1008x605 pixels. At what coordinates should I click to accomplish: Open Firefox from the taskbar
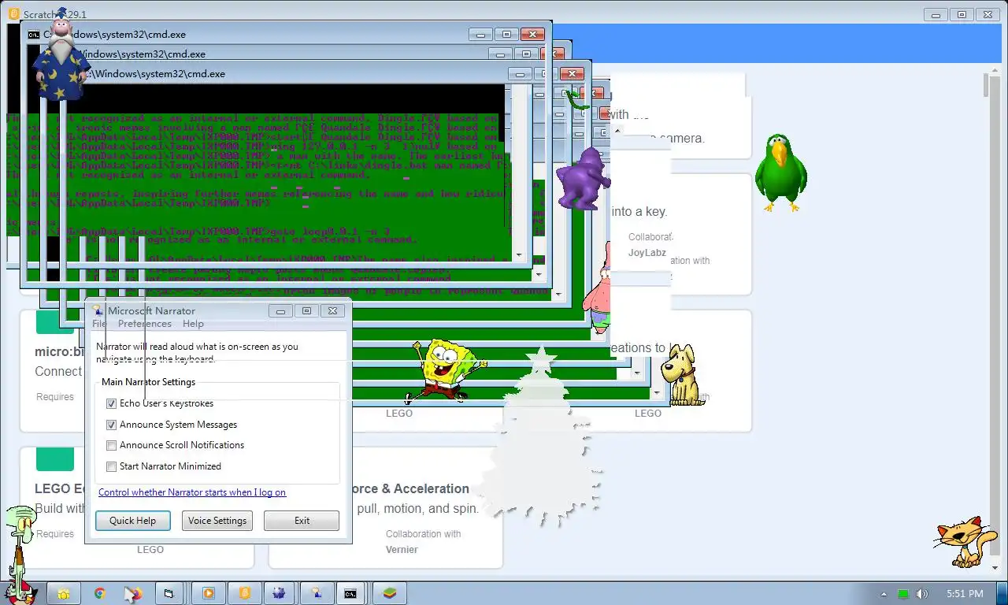(x=134, y=594)
